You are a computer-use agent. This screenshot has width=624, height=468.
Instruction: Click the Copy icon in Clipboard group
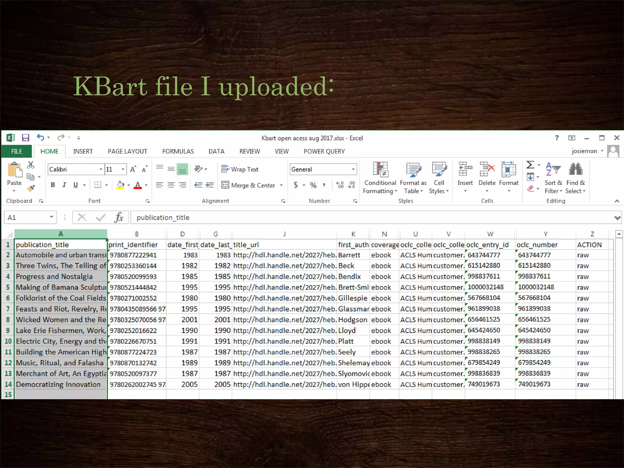pyautogui.click(x=30, y=177)
